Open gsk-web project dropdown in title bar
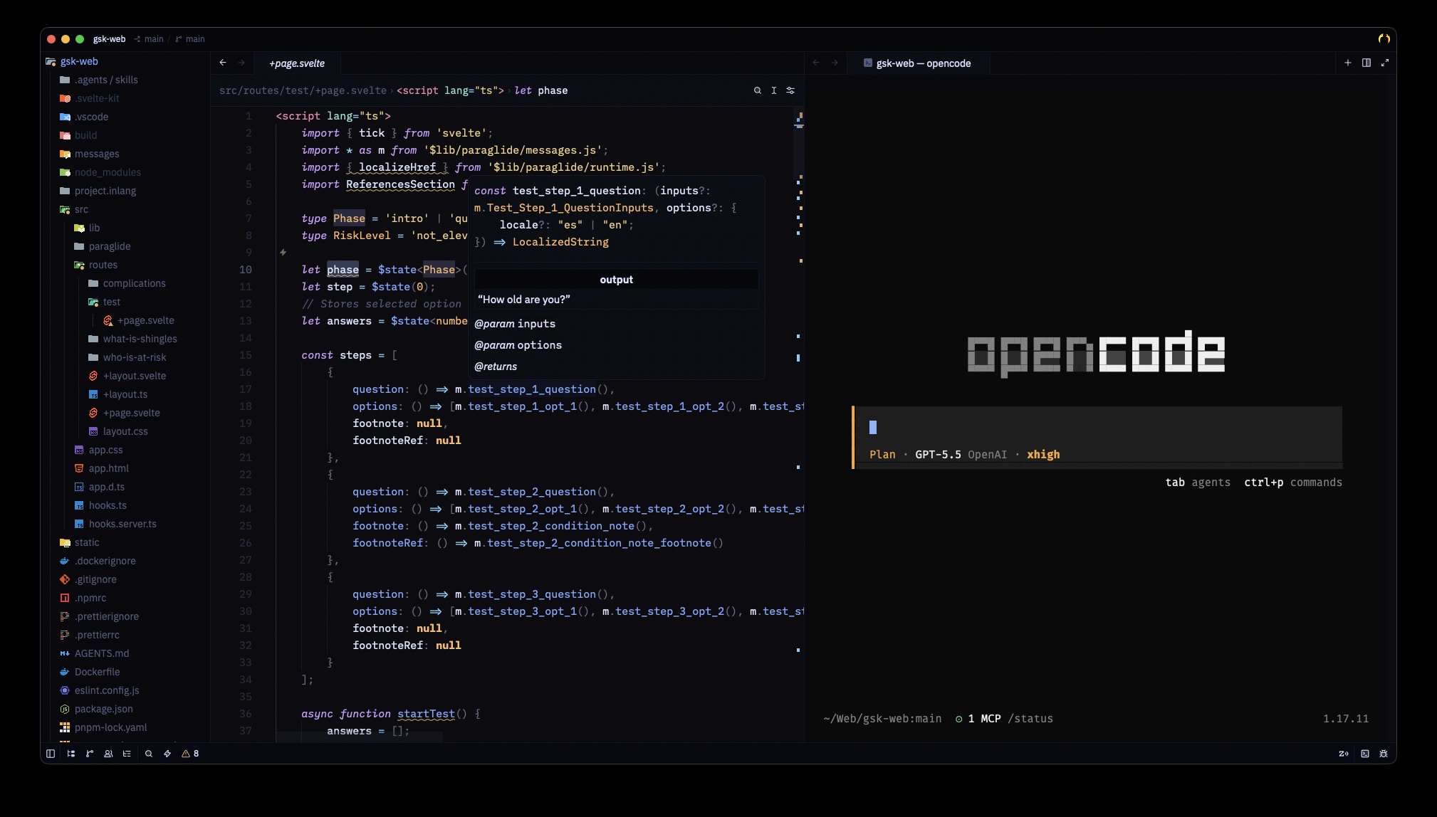Screen dimensions: 1437x817 tap(109, 39)
